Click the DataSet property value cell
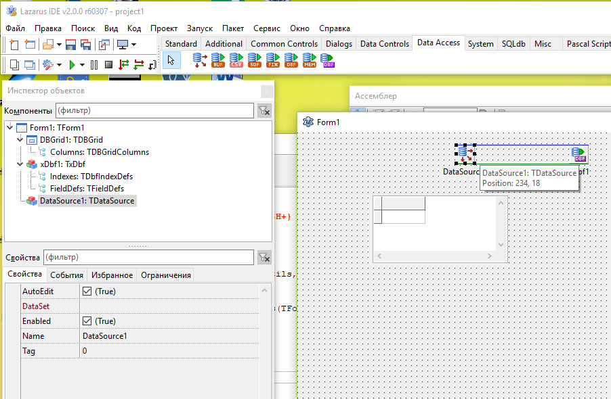The width and height of the screenshot is (611, 399). pyautogui.click(x=169, y=306)
